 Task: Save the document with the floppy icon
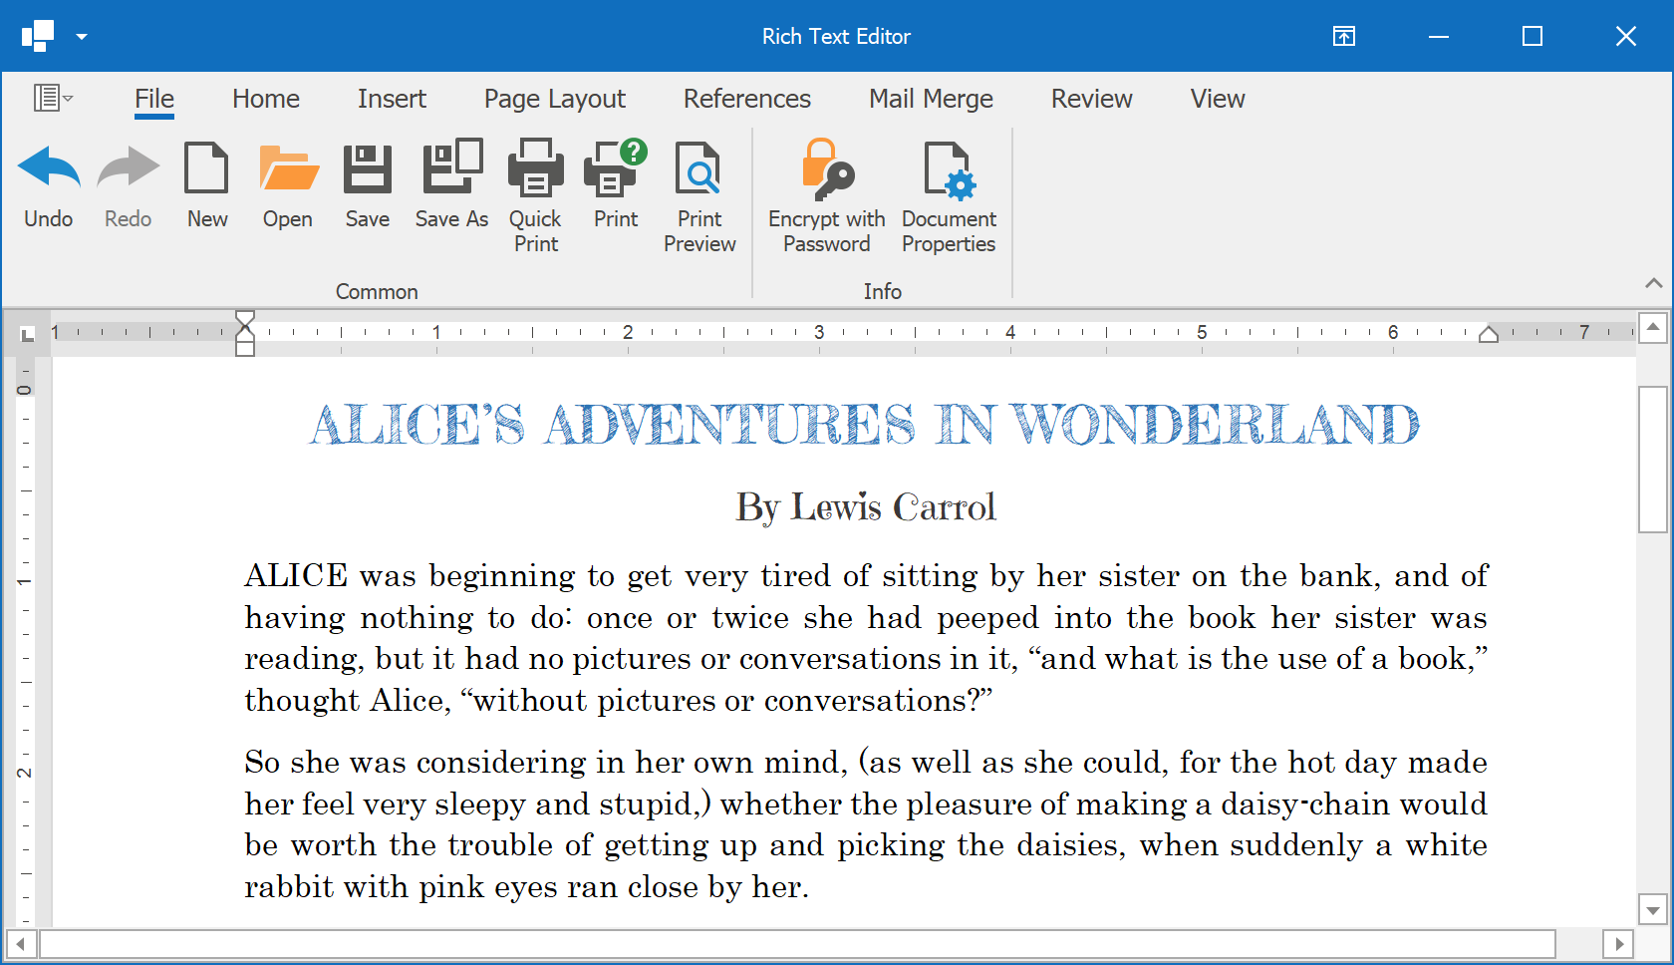point(367,168)
